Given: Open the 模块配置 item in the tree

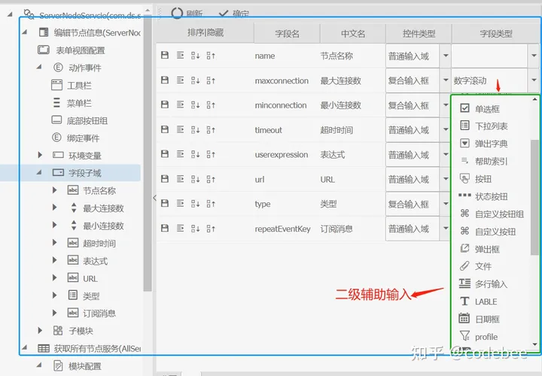Looking at the screenshot, I should click(84, 365).
